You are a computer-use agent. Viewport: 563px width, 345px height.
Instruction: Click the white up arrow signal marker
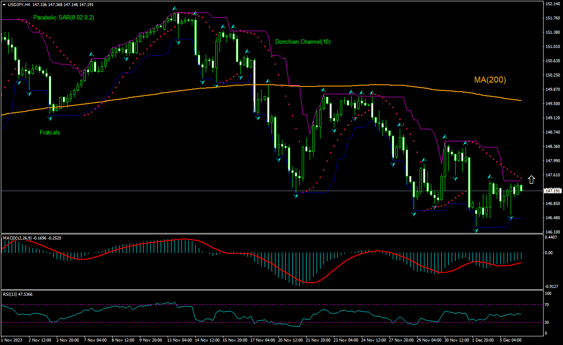click(531, 179)
